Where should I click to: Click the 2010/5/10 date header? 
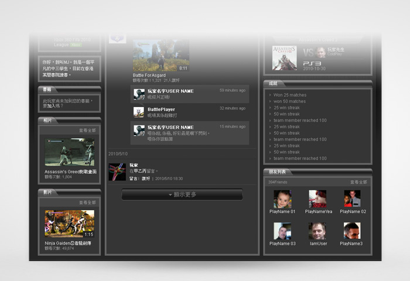click(x=118, y=154)
